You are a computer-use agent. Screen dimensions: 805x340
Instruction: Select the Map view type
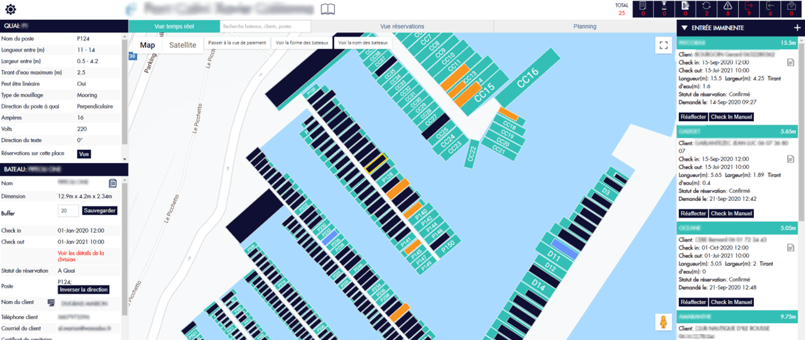[148, 45]
